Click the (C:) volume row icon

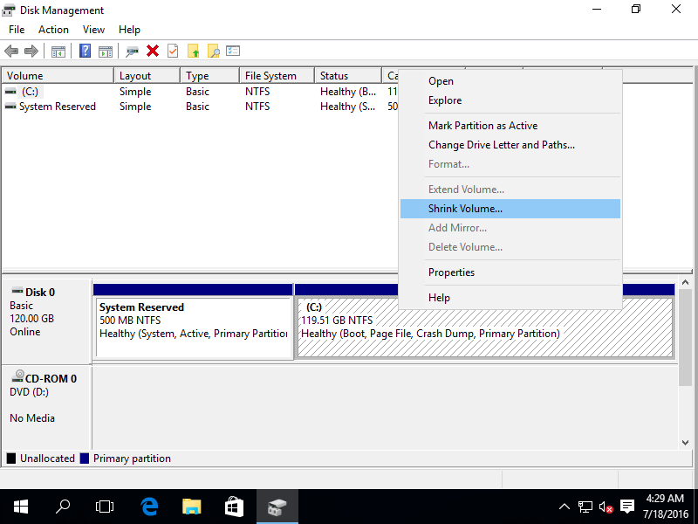[x=10, y=92]
